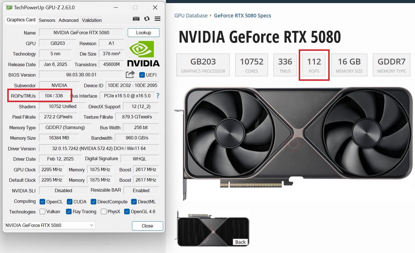Toggle the PhysX checkbox

pyautogui.click(x=104, y=211)
